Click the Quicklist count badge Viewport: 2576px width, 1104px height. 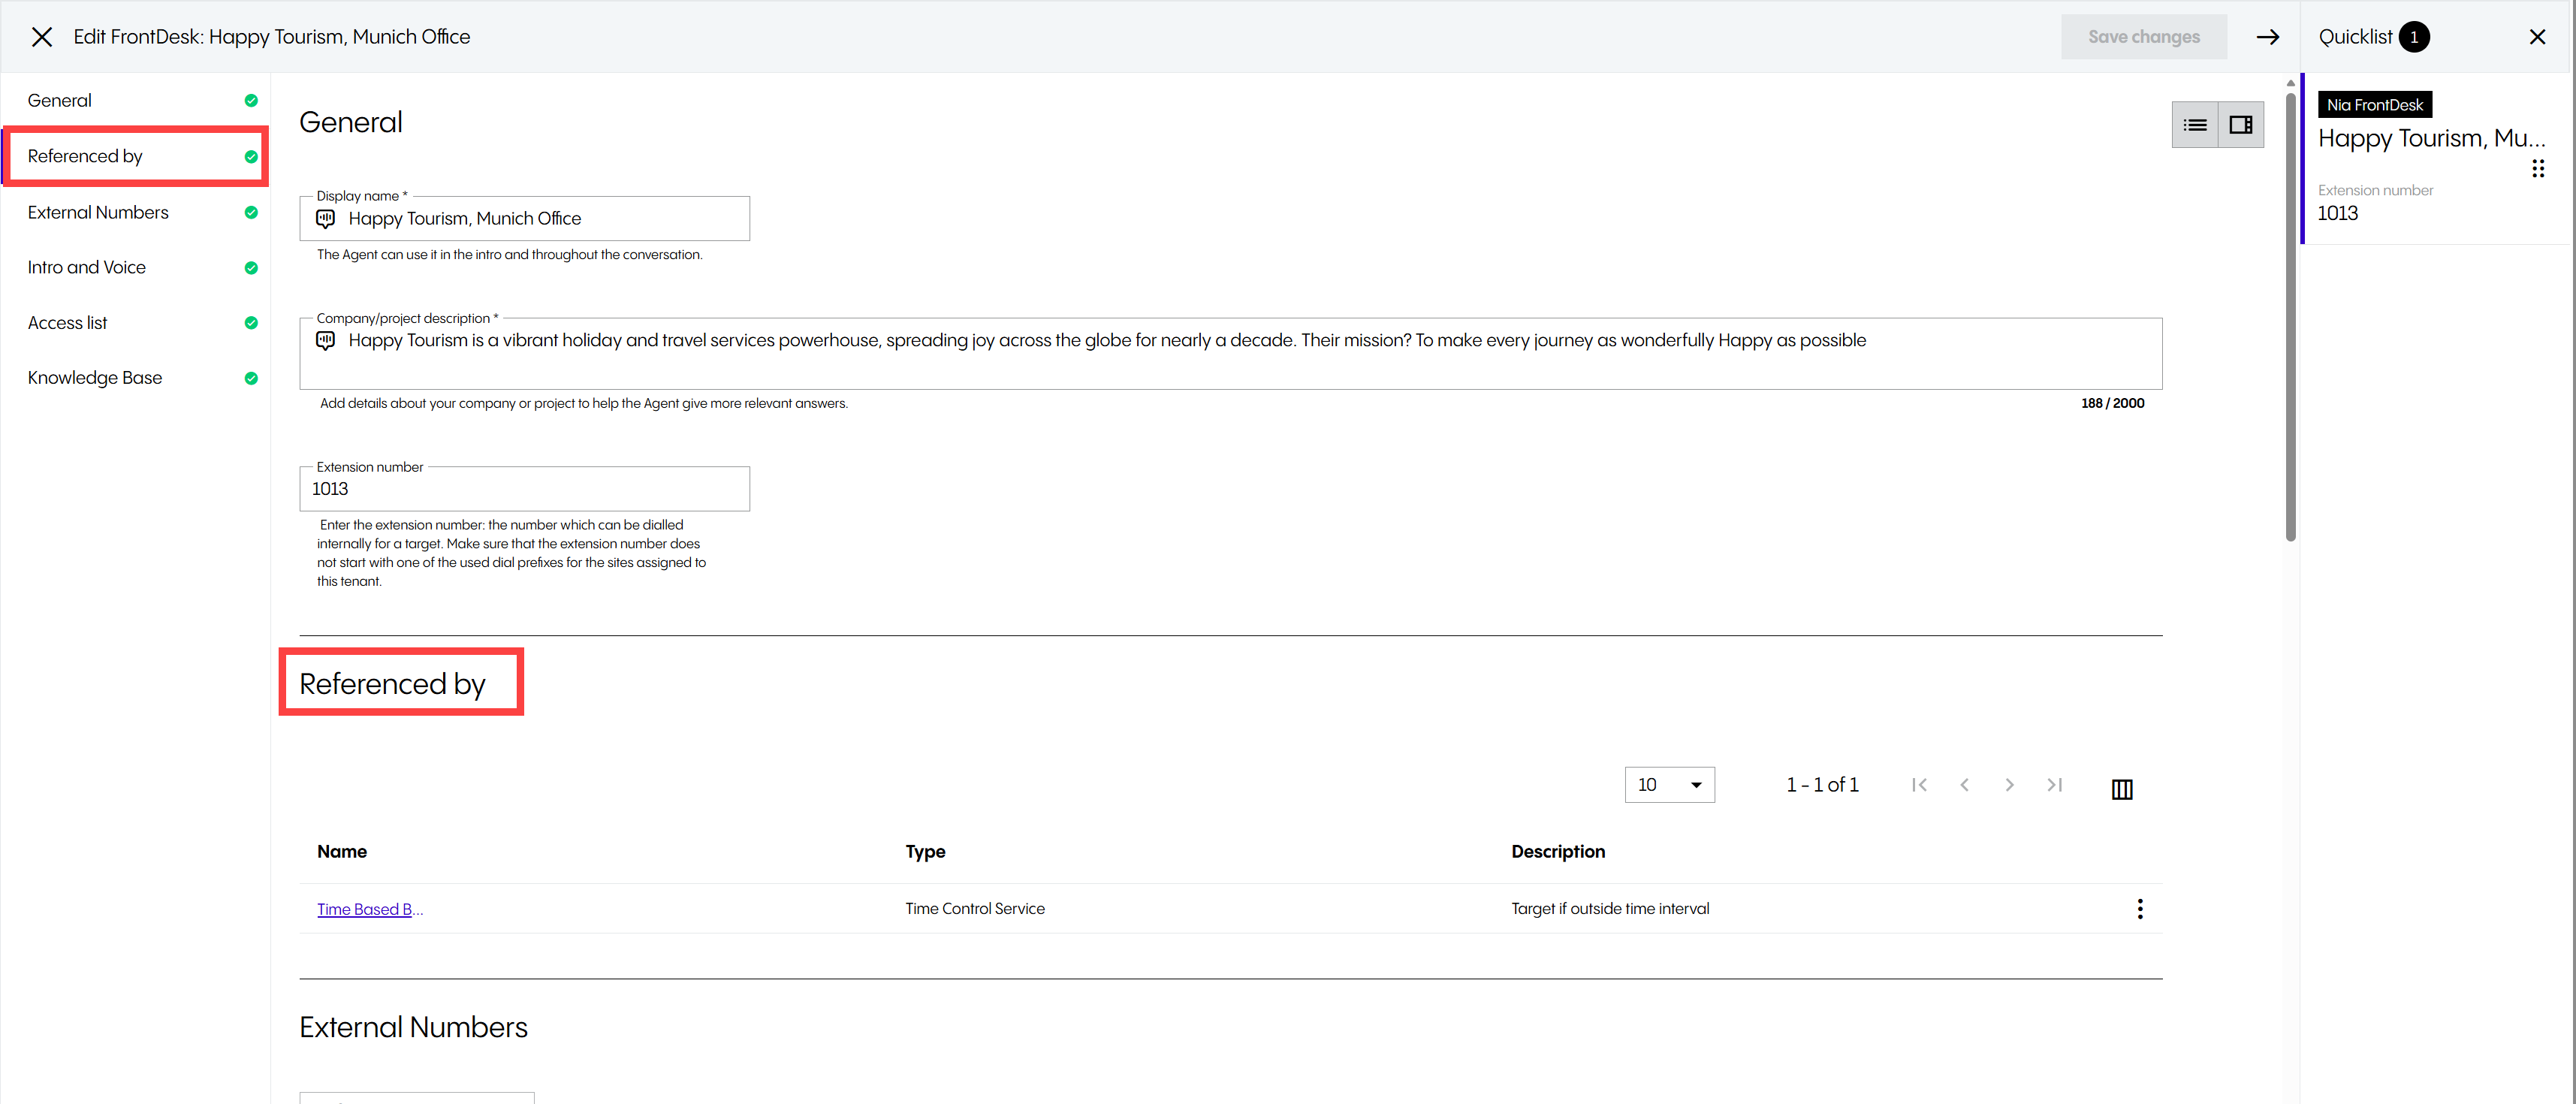(x=2413, y=37)
